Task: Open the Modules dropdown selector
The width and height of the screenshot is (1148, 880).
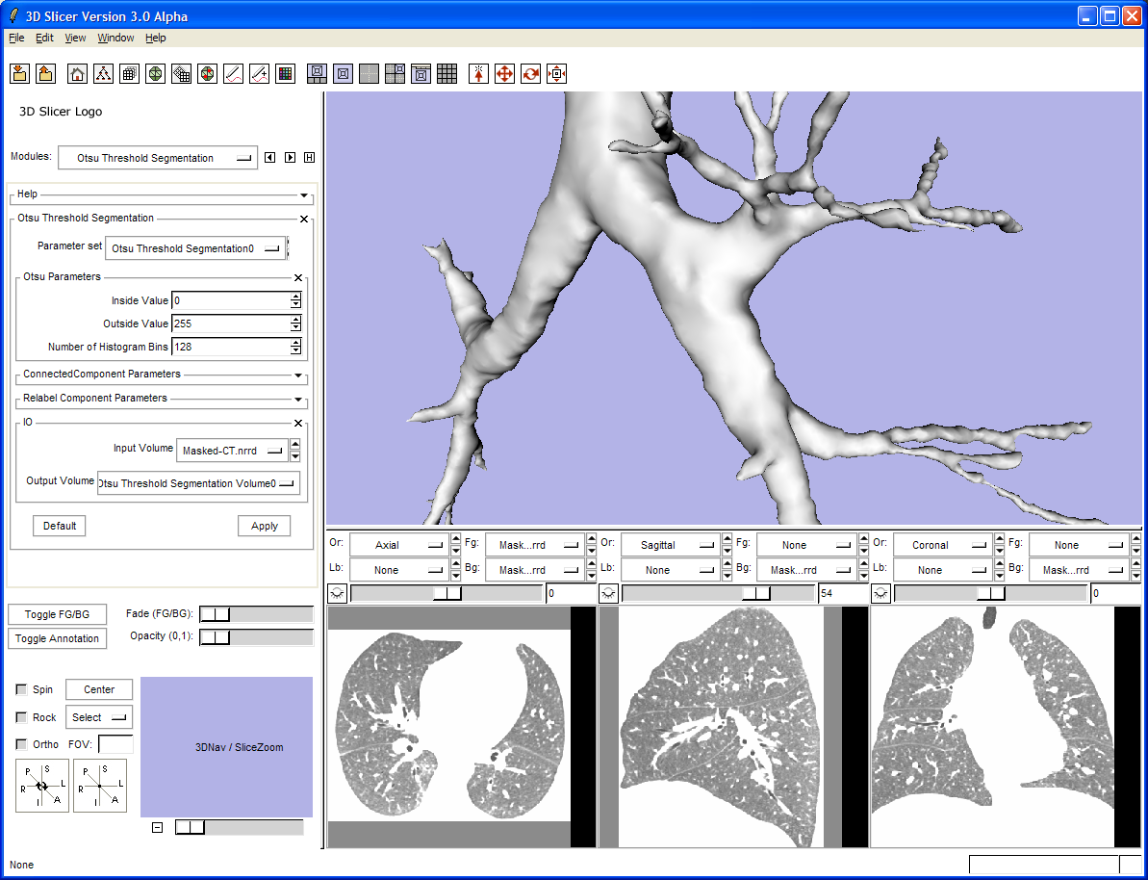Action: pyautogui.click(x=158, y=158)
